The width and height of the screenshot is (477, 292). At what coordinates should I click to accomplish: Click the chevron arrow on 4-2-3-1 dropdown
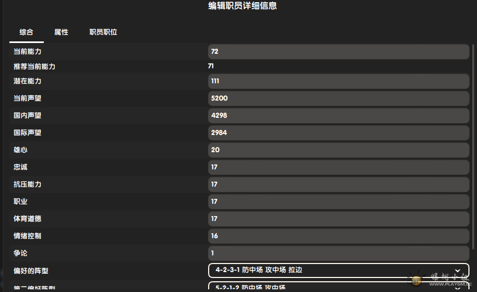click(x=458, y=270)
